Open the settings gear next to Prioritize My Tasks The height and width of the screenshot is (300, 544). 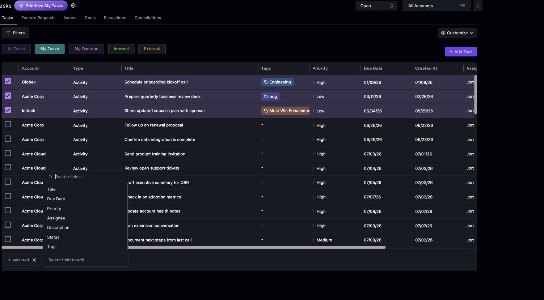(x=73, y=6)
